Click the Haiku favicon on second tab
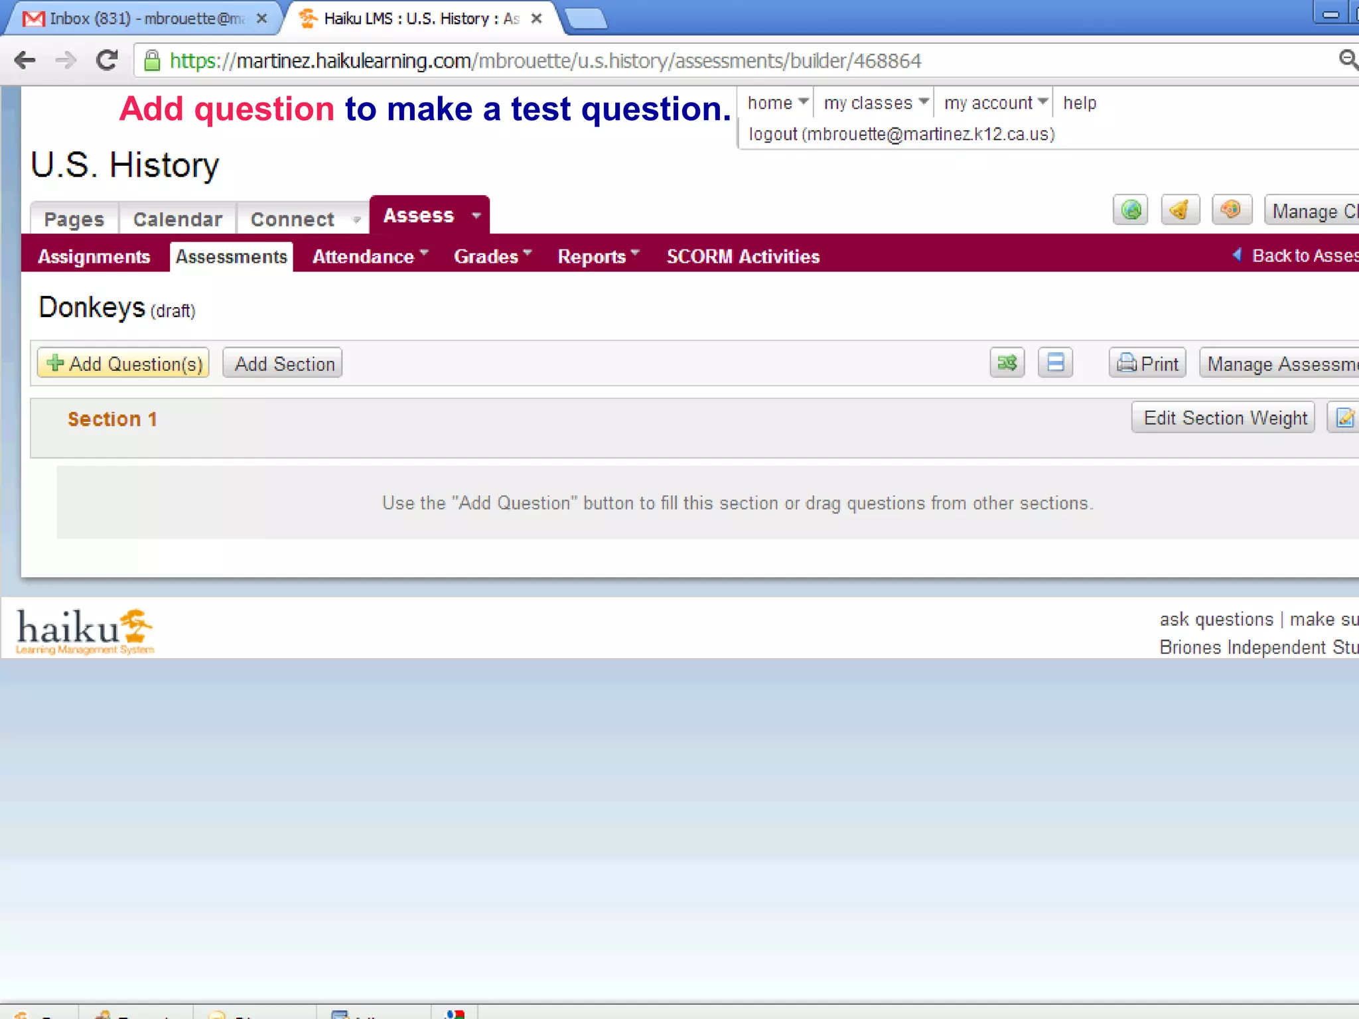1359x1019 pixels. pyautogui.click(x=307, y=19)
